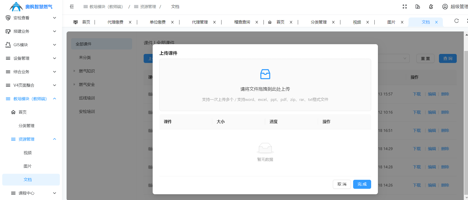This screenshot has height=200, width=468.
Task: Select 全部课件 in category tree
Action: (x=102, y=44)
